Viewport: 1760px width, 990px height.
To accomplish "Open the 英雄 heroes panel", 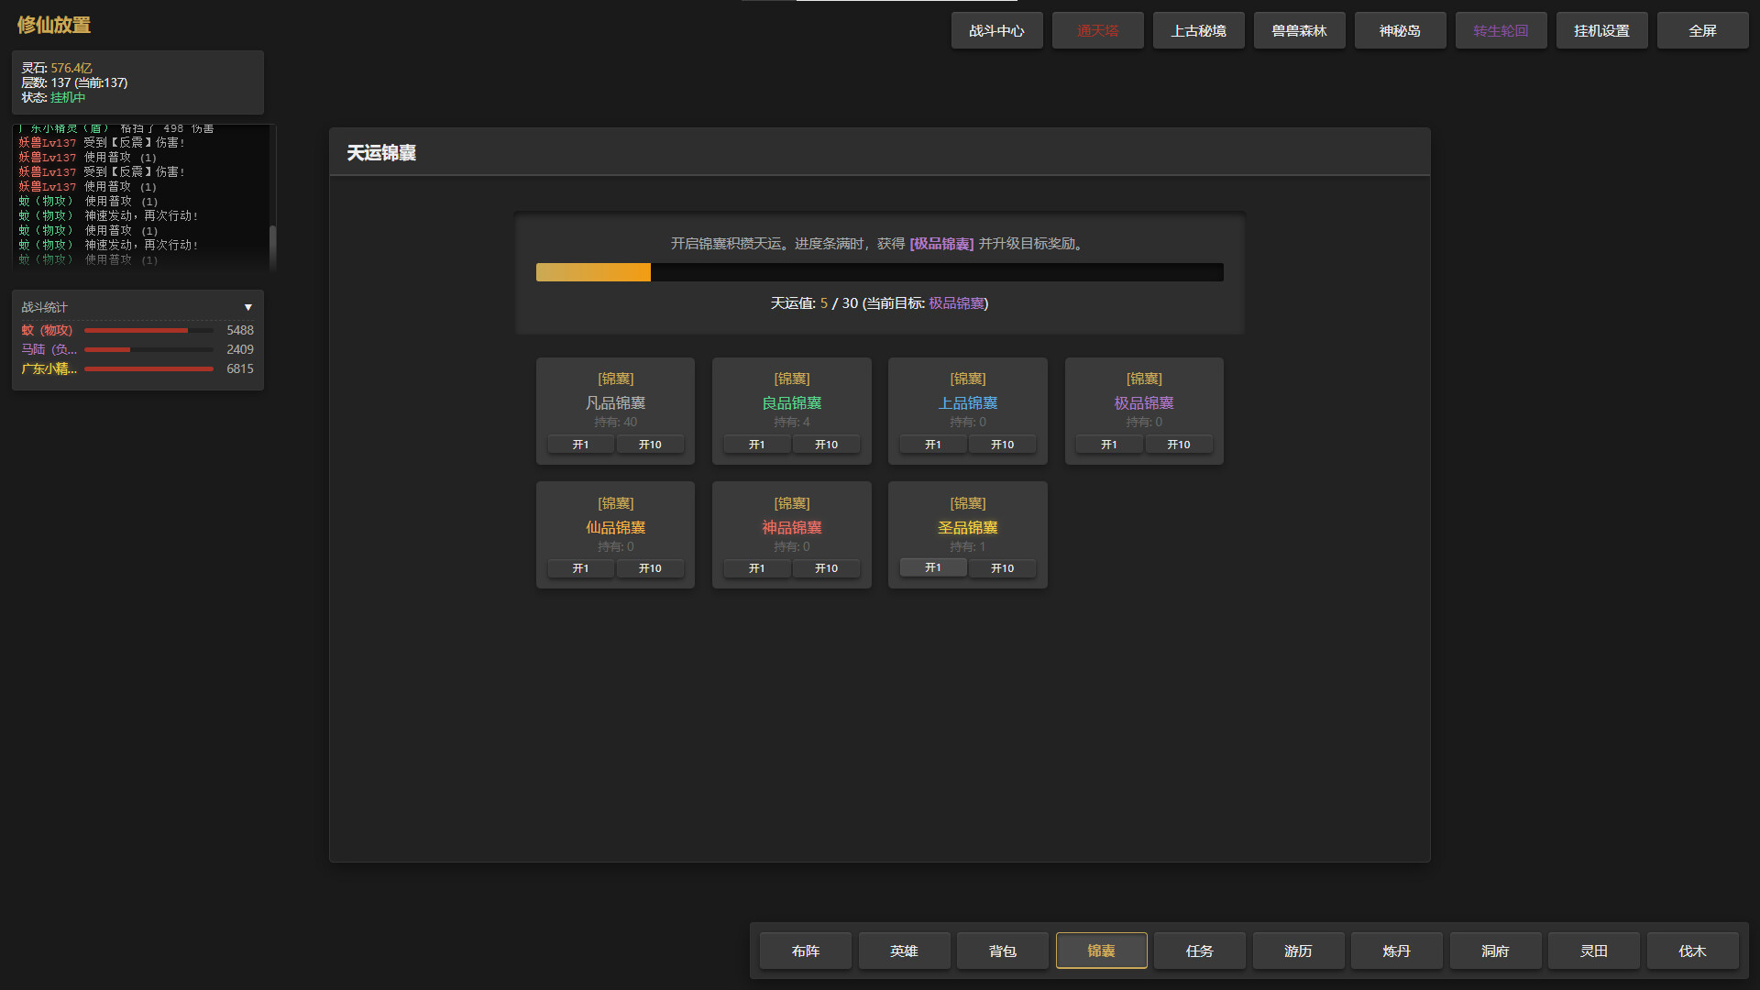I will 904,951.
